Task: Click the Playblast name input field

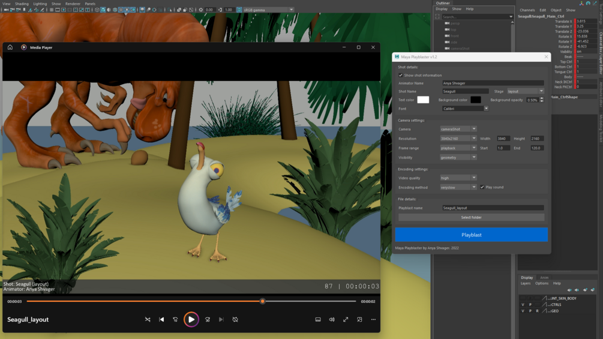Action: coord(493,208)
